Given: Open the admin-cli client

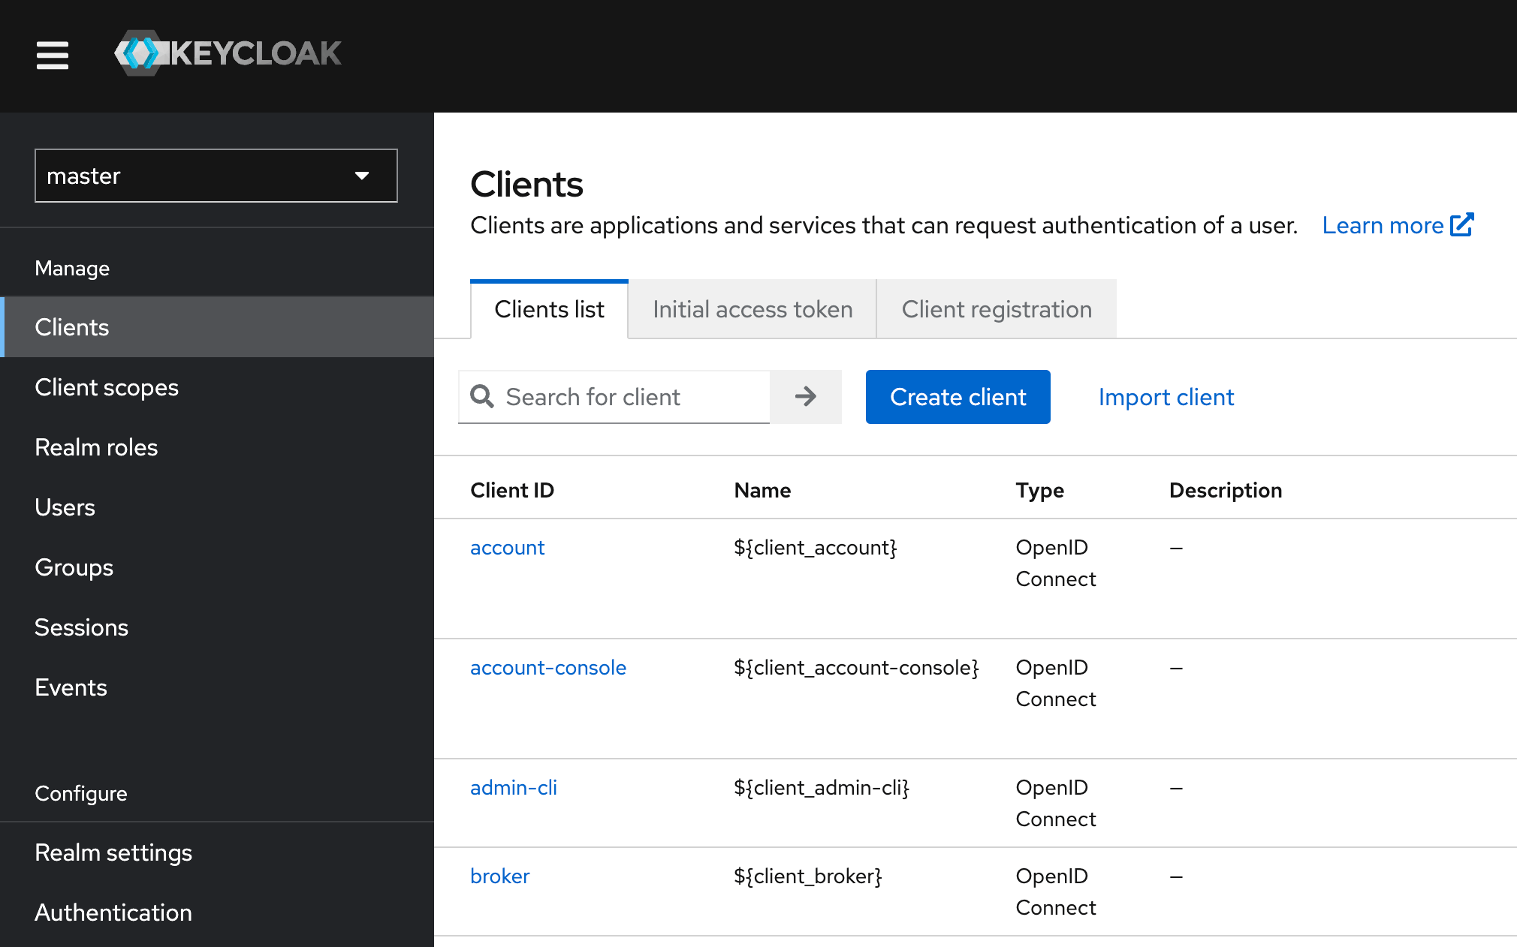Looking at the screenshot, I should pyautogui.click(x=513, y=787).
